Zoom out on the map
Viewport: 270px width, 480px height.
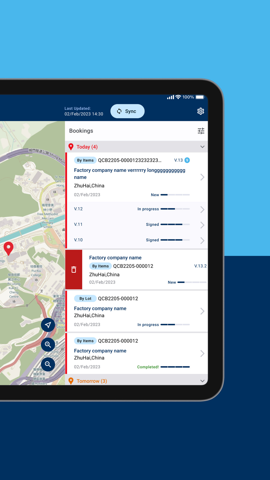pos(48,364)
